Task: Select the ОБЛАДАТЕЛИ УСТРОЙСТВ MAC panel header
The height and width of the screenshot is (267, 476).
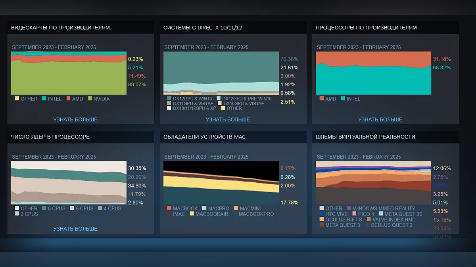Action: 204,137
